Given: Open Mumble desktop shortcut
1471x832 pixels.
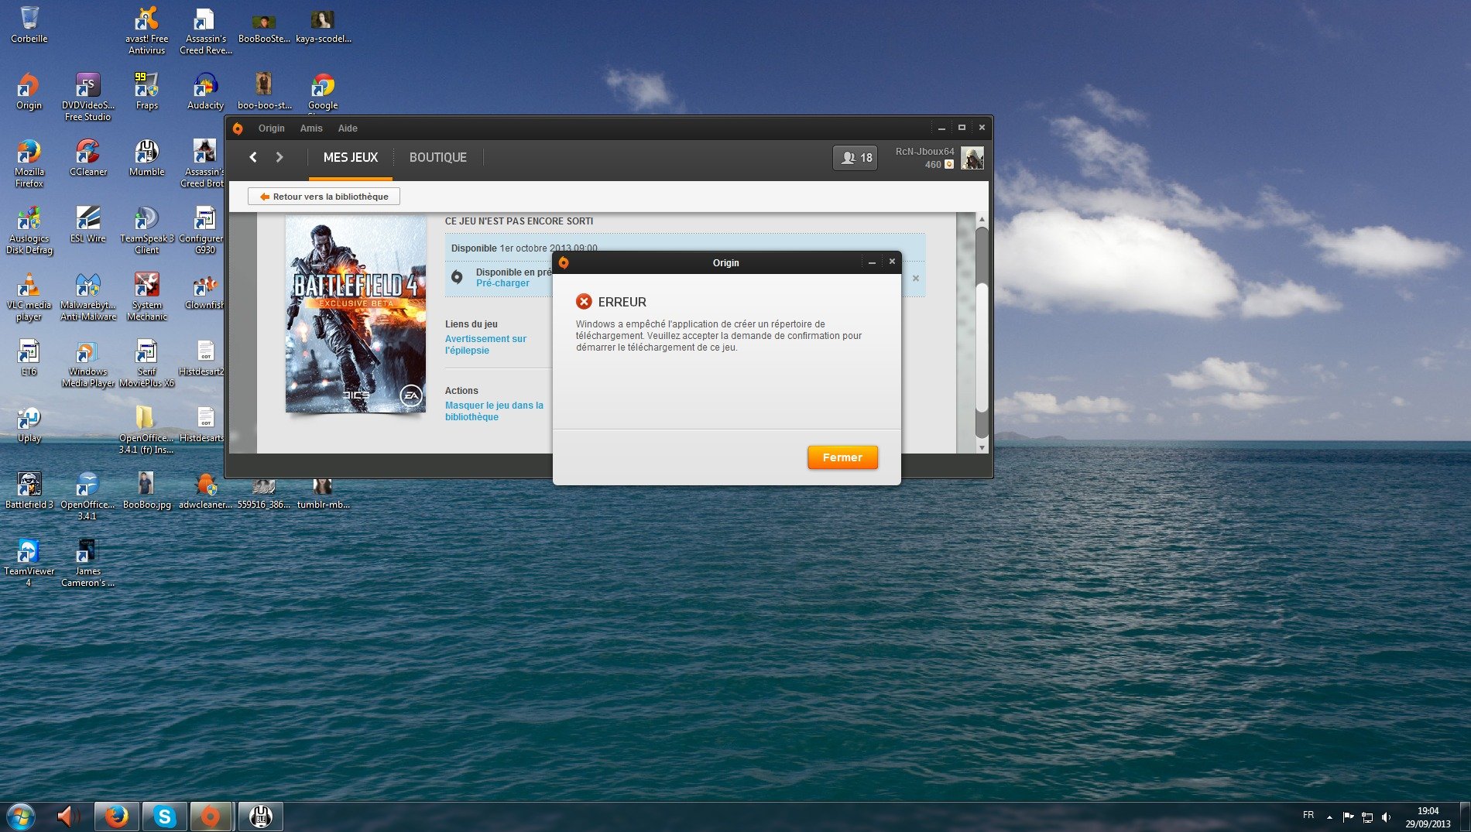Looking at the screenshot, I should [146, 158].
